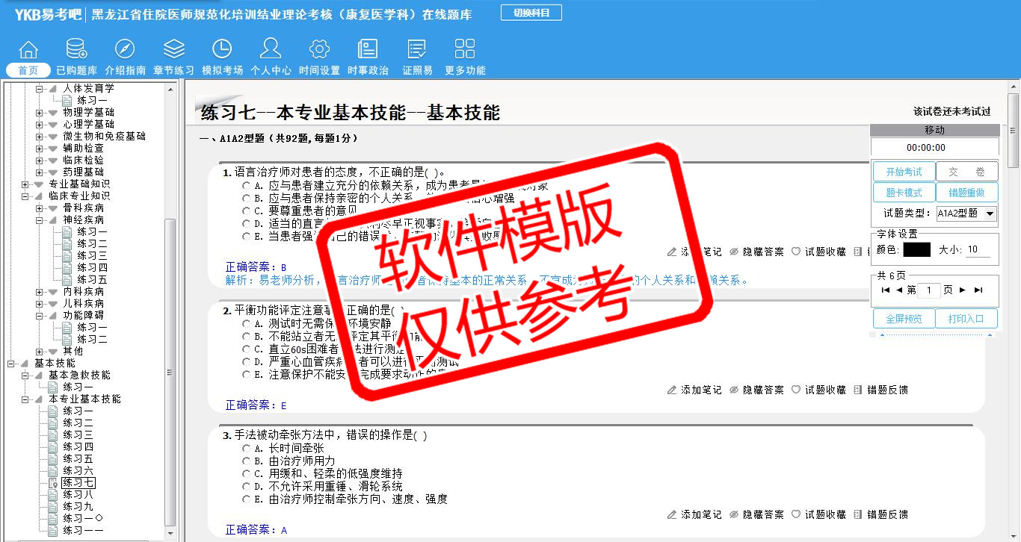Select option D for question 3
The image size is (1021, 542).
(246, 487)
